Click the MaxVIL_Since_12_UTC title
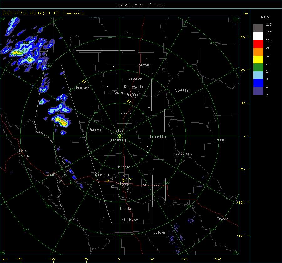Screen dimensions: 282x263 [x=141, y=5]
